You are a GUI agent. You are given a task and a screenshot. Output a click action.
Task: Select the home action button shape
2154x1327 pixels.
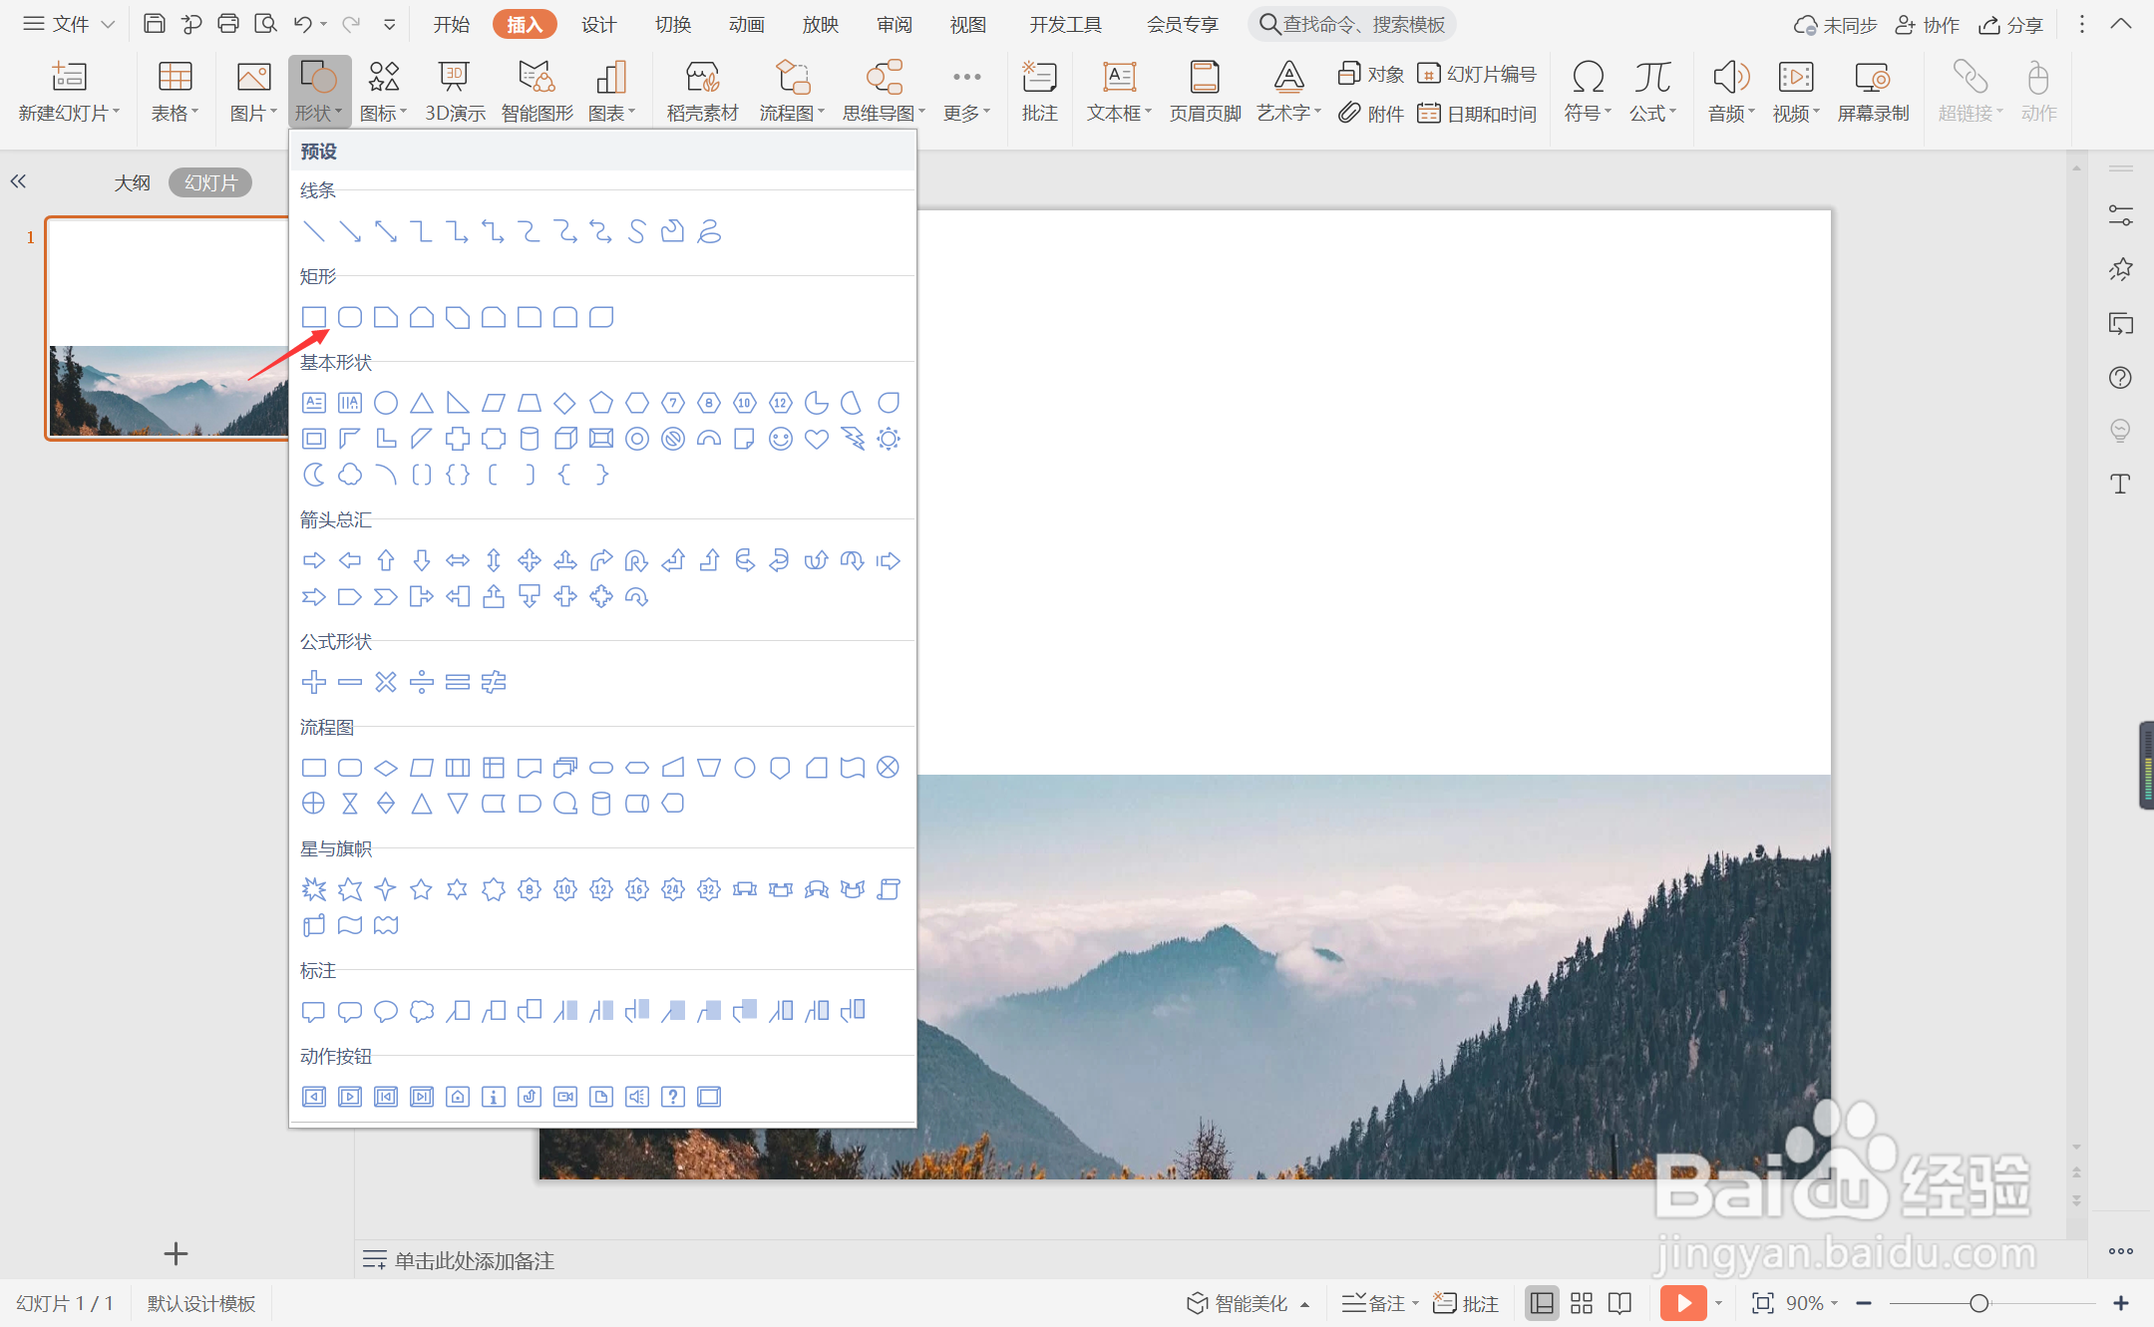[x=458, y=1097]
